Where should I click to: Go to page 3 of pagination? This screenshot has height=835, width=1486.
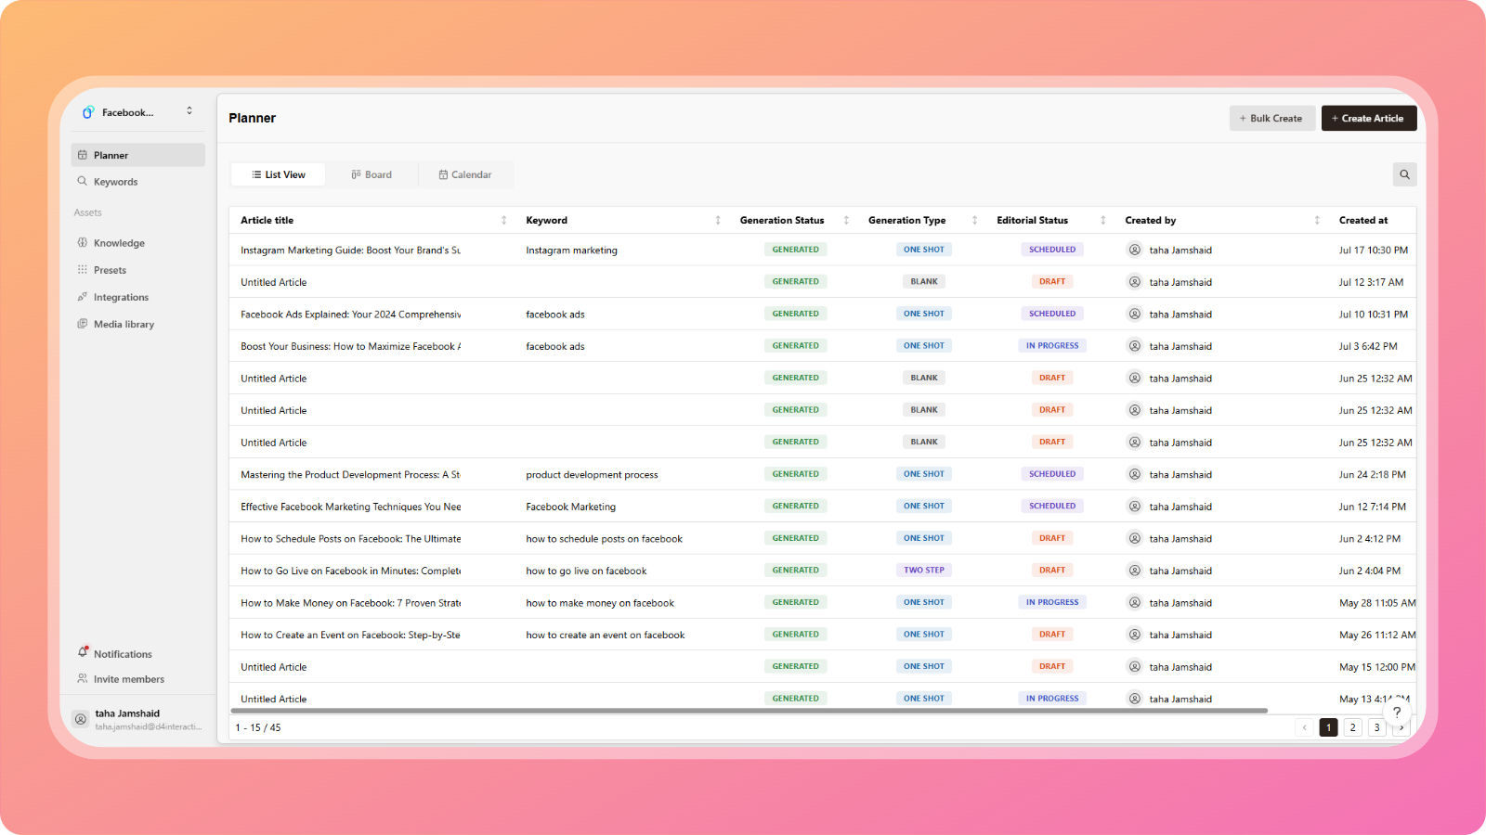tap(1377, 727)
